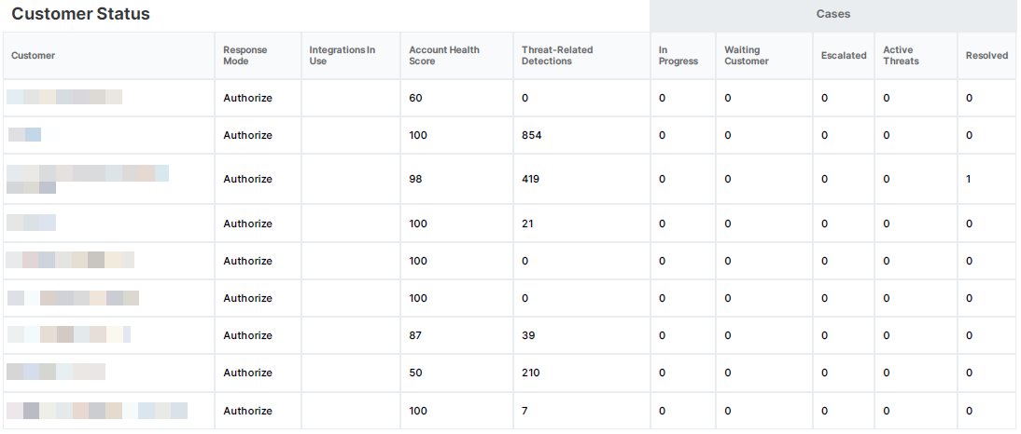The height and width of the screenshot is (434, 1021).
Task: Click the Response Mode column header
Action: tap(244, 56)
